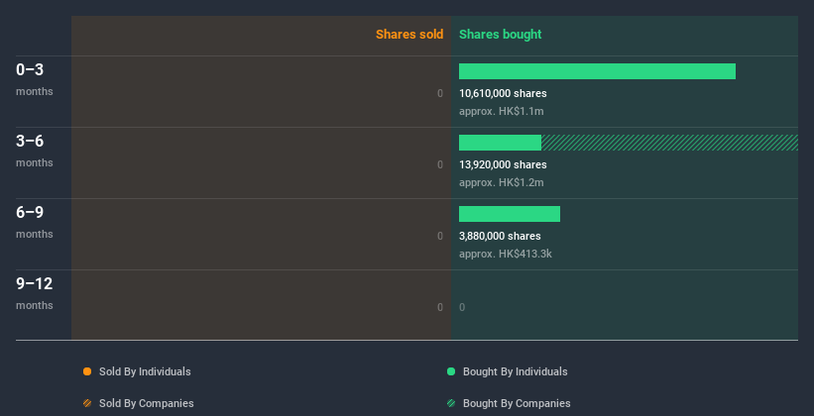Click the 6–9 months row label

point(35,222)
